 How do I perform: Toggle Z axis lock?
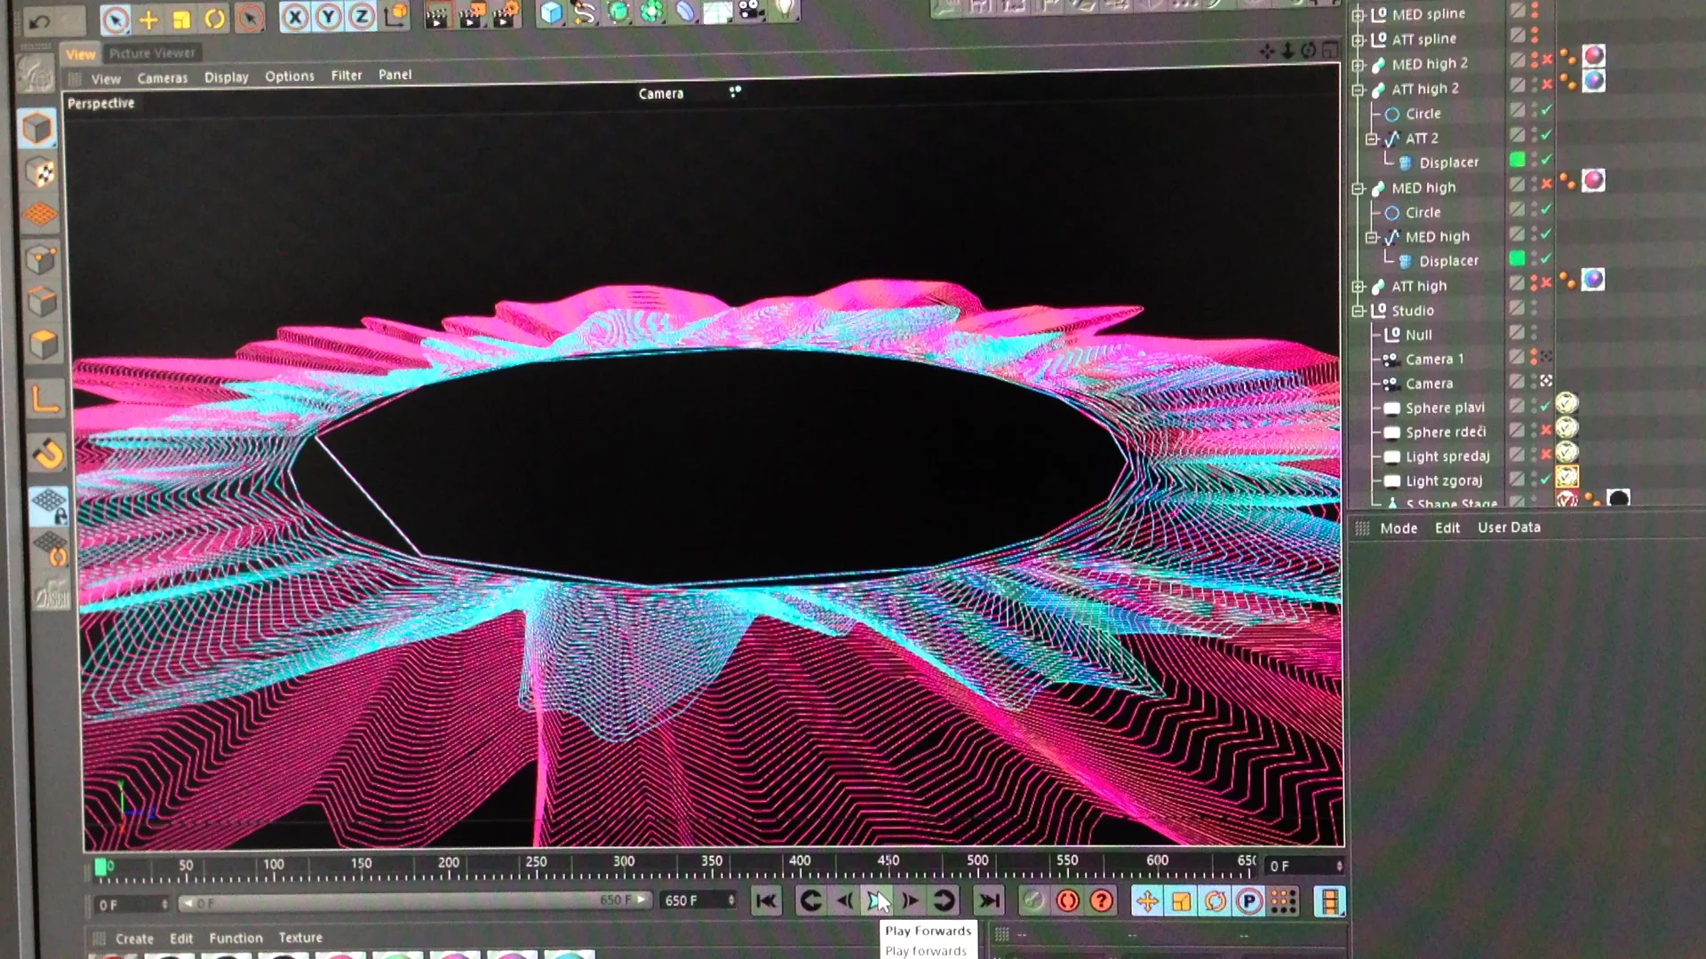pyautogui.click(x=362, y=17)
